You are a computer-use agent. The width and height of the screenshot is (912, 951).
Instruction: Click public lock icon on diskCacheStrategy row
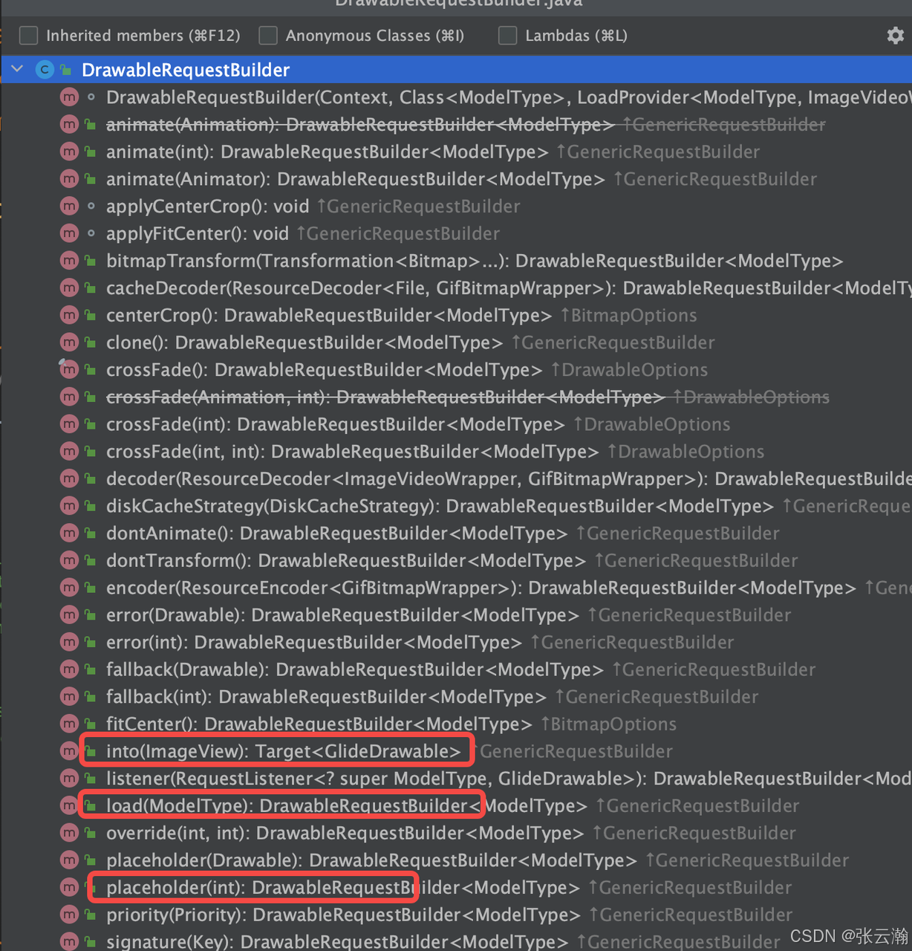click(x=90, y=506)
